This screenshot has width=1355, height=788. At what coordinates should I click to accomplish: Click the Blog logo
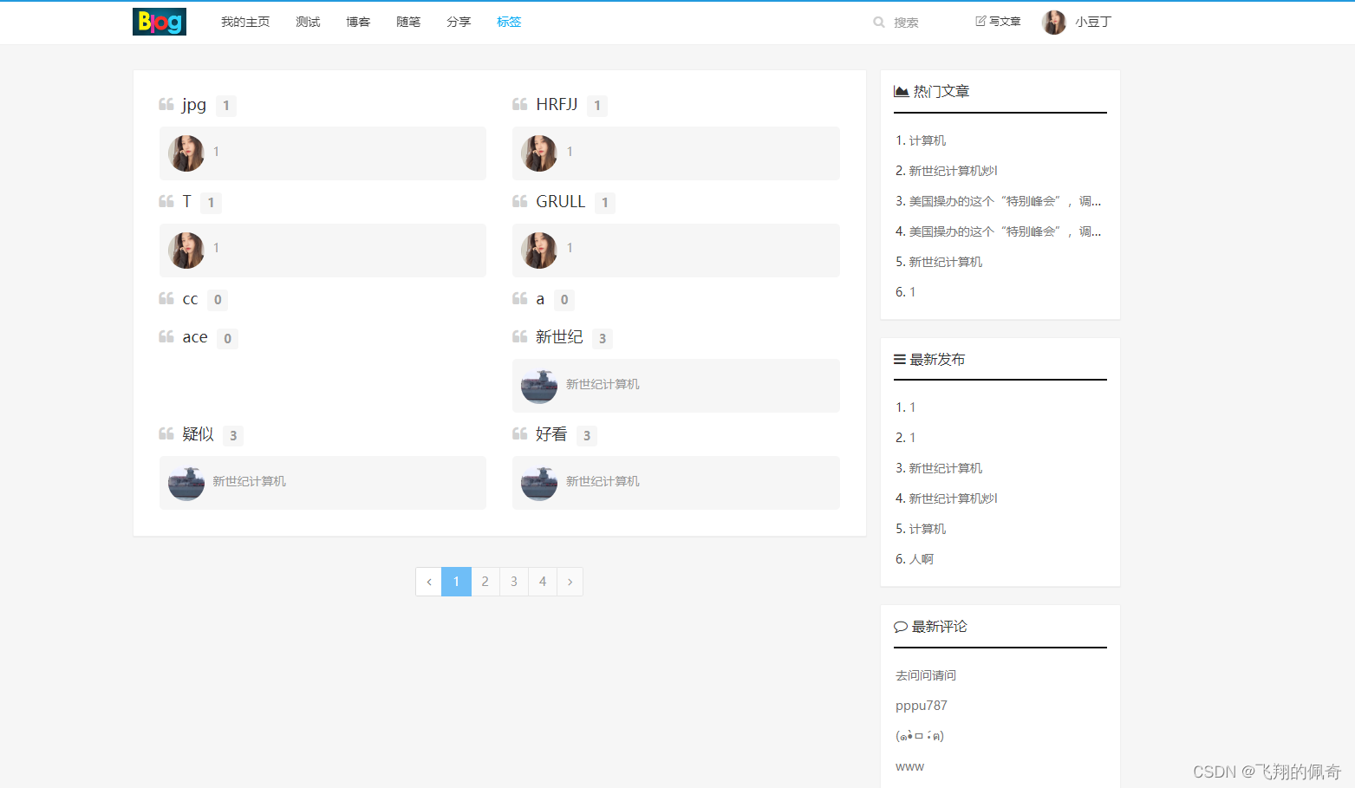159,21
